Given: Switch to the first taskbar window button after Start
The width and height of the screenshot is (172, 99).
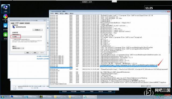Looking at the screenshot, I should [x=16, y=97].
